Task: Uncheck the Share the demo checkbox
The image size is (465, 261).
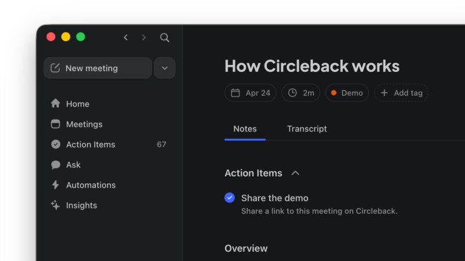Action: 230,198
